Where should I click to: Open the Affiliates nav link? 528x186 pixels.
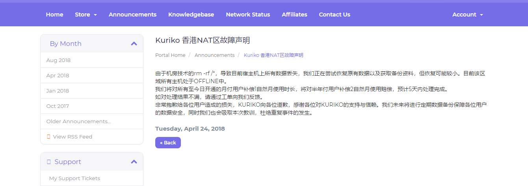(294, 15)
